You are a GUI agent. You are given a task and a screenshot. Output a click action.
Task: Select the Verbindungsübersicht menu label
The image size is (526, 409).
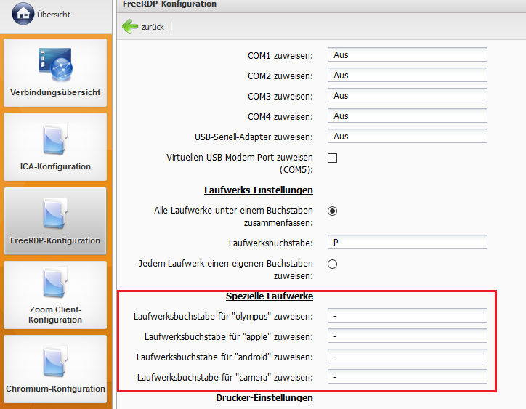(55, 93)
